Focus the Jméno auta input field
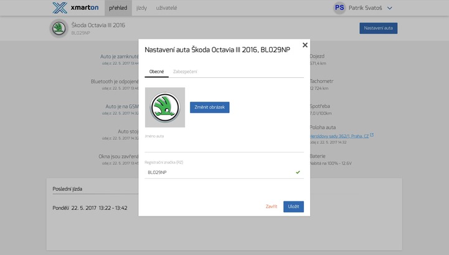 click(x=224, y=145)
